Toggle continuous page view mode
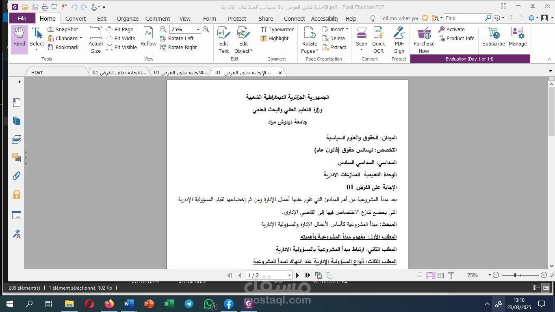Screen dimensions: 555x312 431,275
